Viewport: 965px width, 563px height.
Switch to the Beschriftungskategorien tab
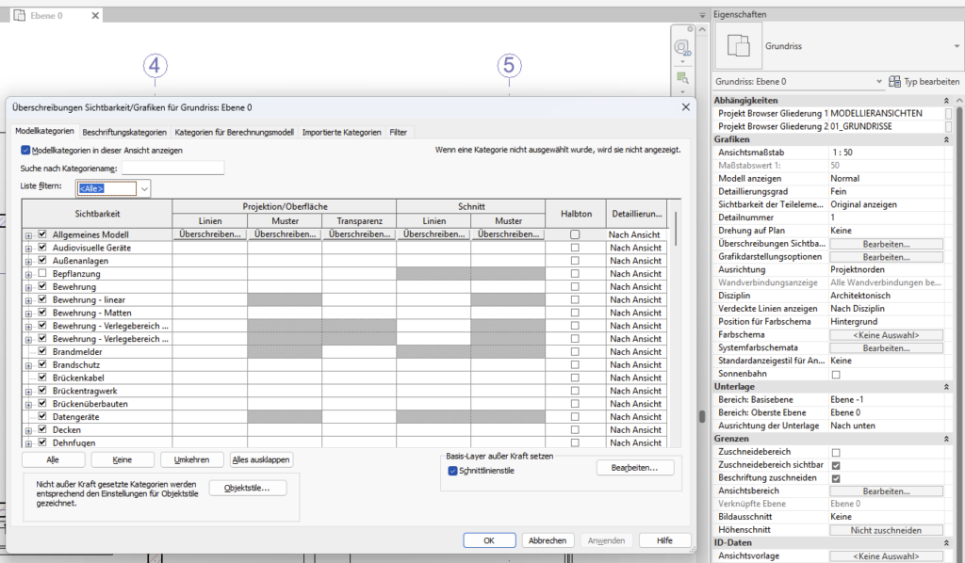[x=124, y=132]
